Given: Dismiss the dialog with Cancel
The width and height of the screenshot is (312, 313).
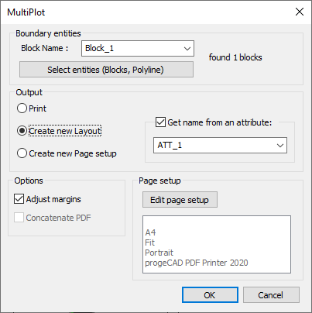Looking at the screenshot, I should 271,295.
